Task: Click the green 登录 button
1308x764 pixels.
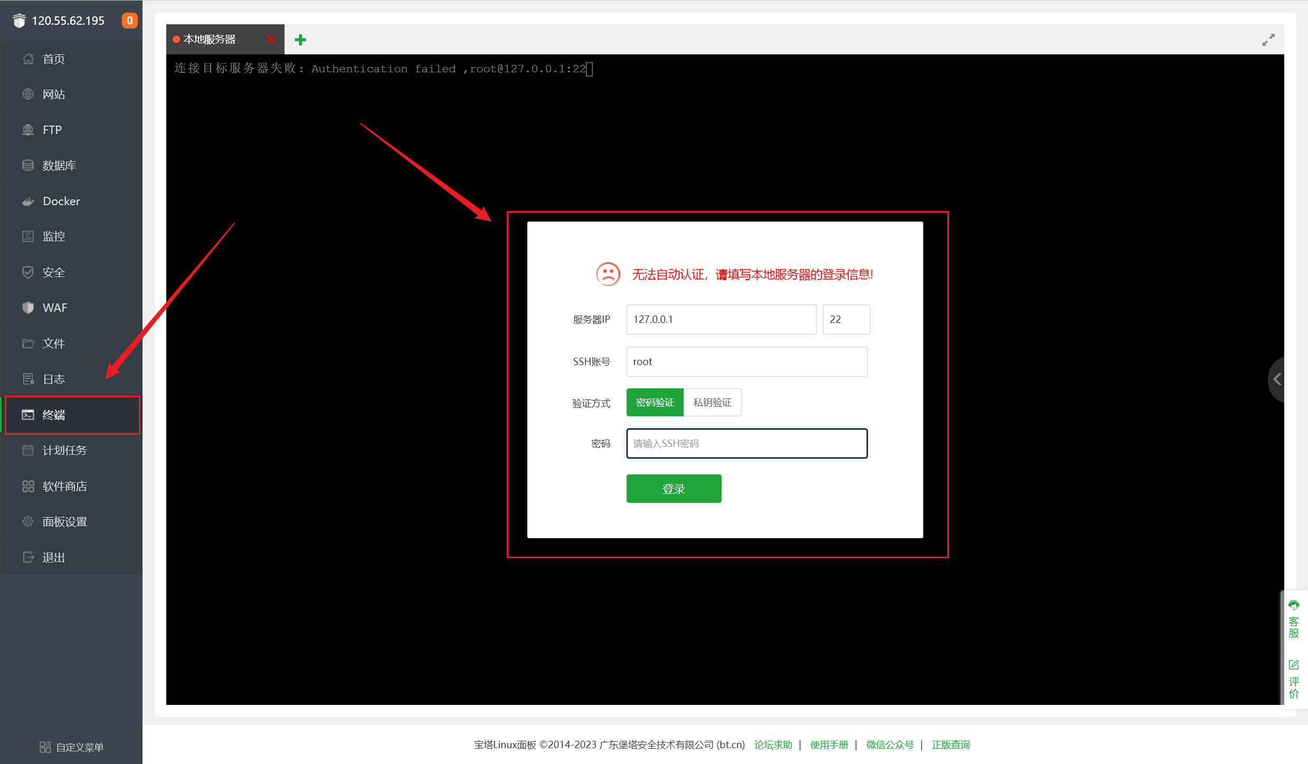Action: [x=674, y=489]
